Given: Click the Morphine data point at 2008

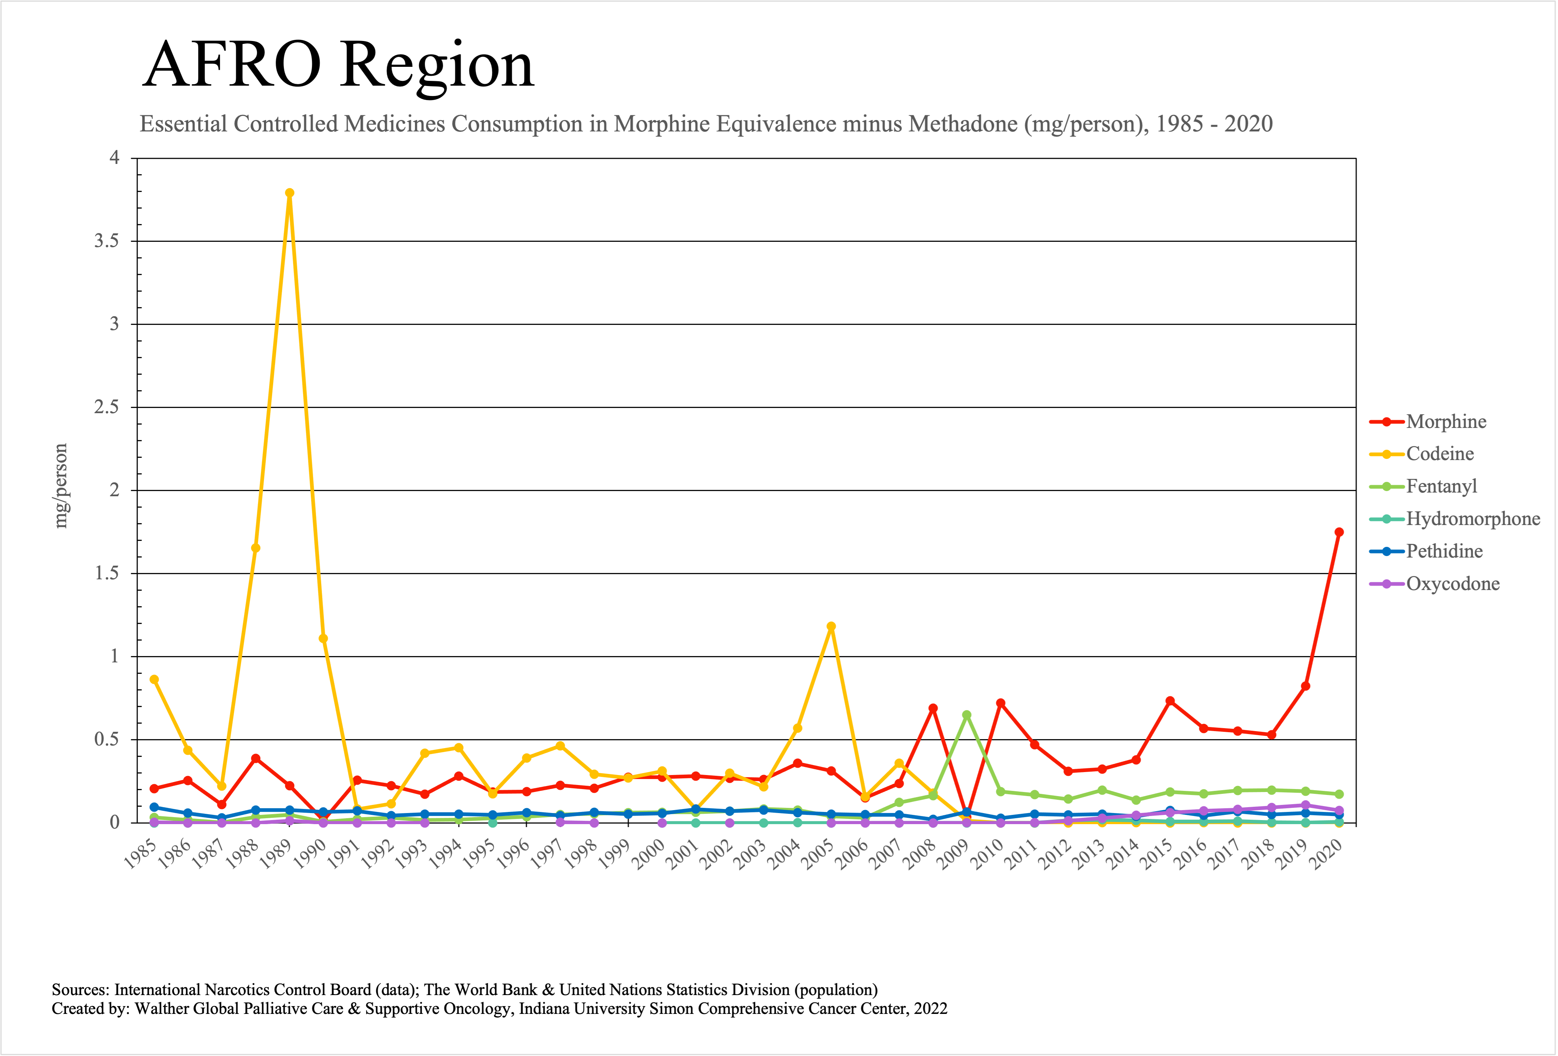Looking at the screenshot, I should [932, 709].
